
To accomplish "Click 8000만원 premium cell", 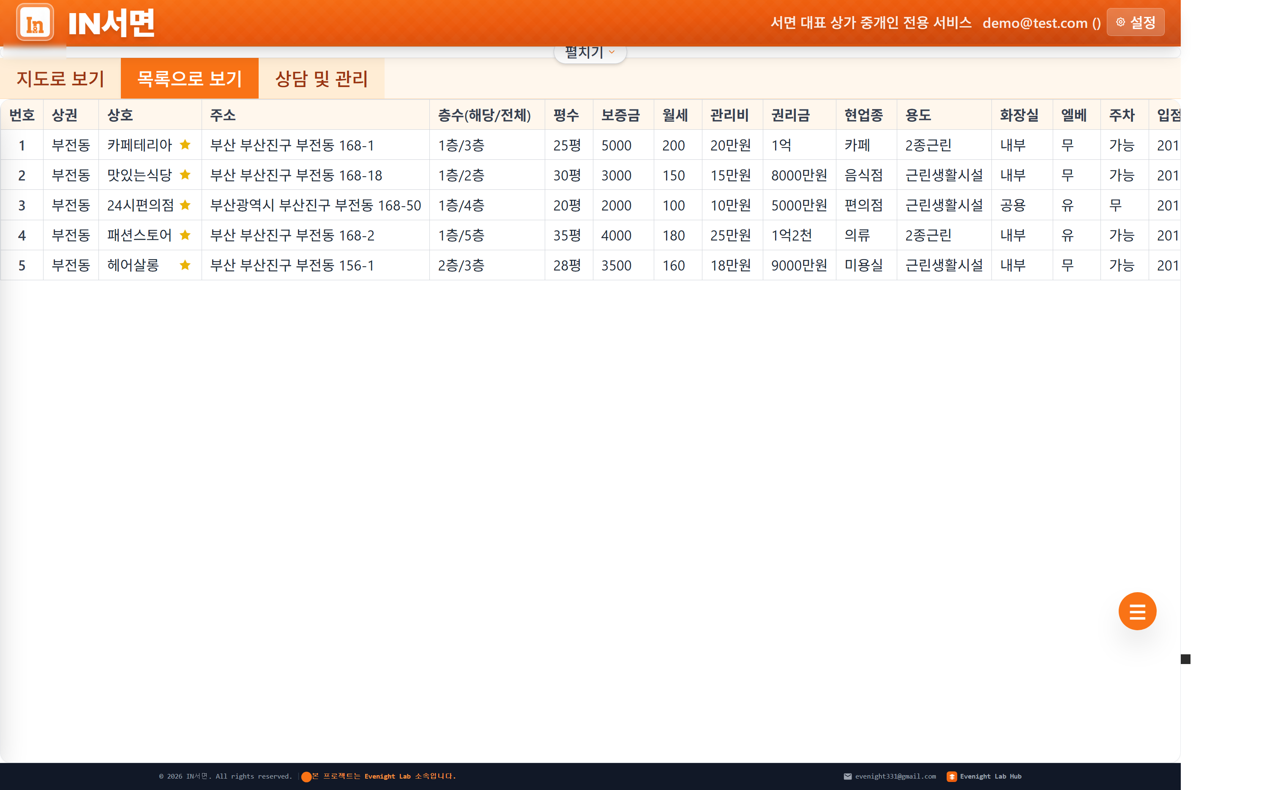I will (x=799, y=175).
